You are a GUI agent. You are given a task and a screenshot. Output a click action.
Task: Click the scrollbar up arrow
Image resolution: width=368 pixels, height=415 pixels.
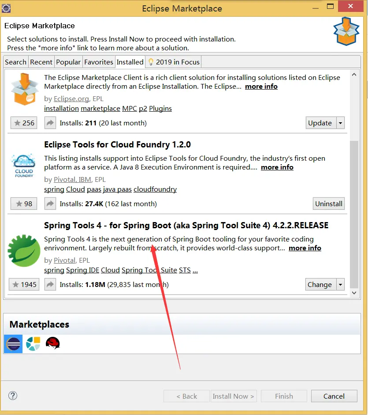click(354, 75)
